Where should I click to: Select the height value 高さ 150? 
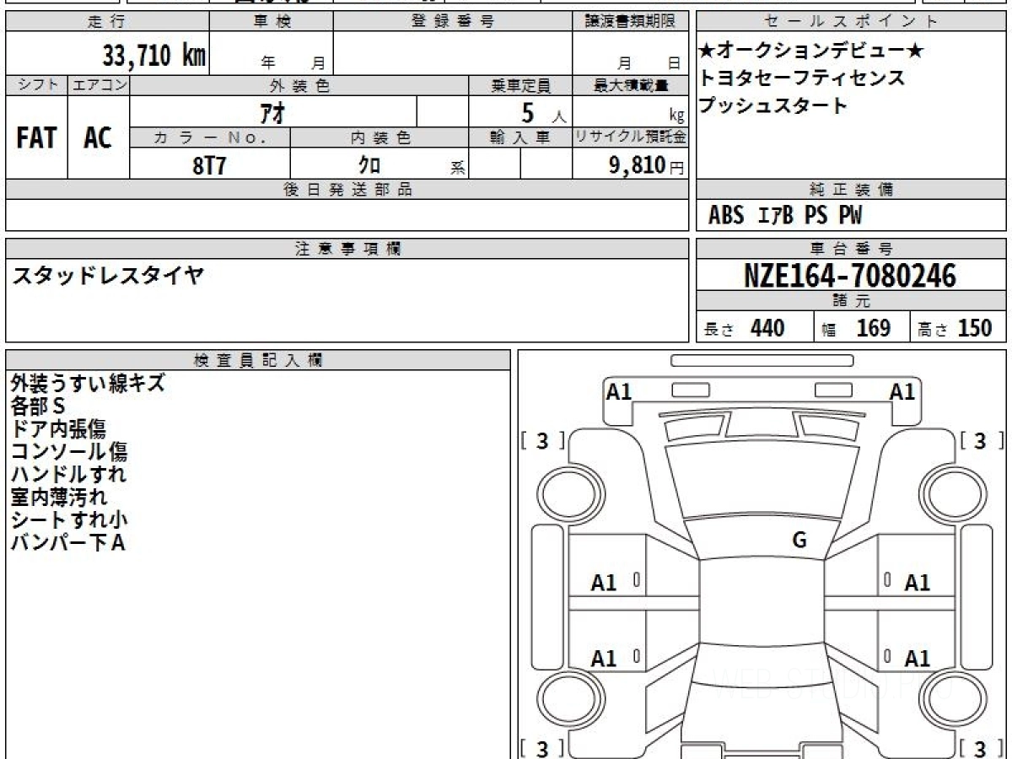[955, 328]
